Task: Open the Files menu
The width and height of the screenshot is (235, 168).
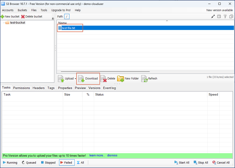Action: (34, 10)
